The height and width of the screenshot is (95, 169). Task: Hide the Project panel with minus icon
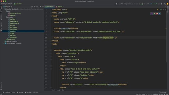tap(43, 7)
